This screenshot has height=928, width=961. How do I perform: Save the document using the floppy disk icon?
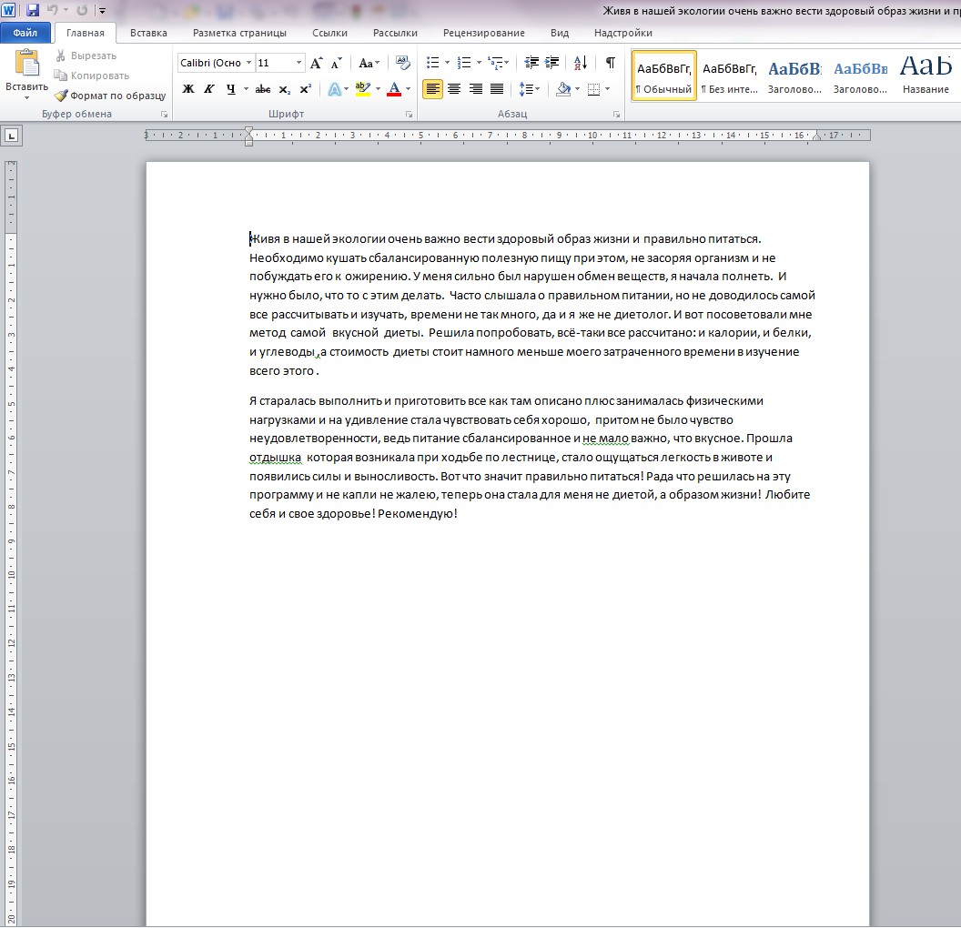point(33,10)
